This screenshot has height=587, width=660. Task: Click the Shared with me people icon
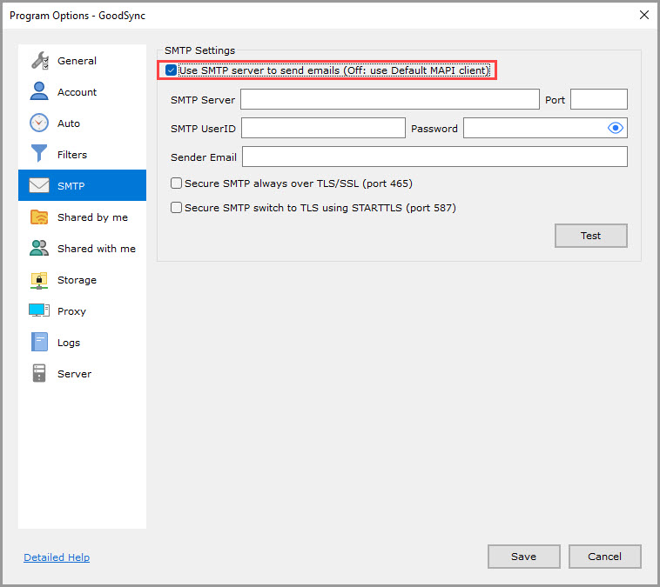(39, 248)
